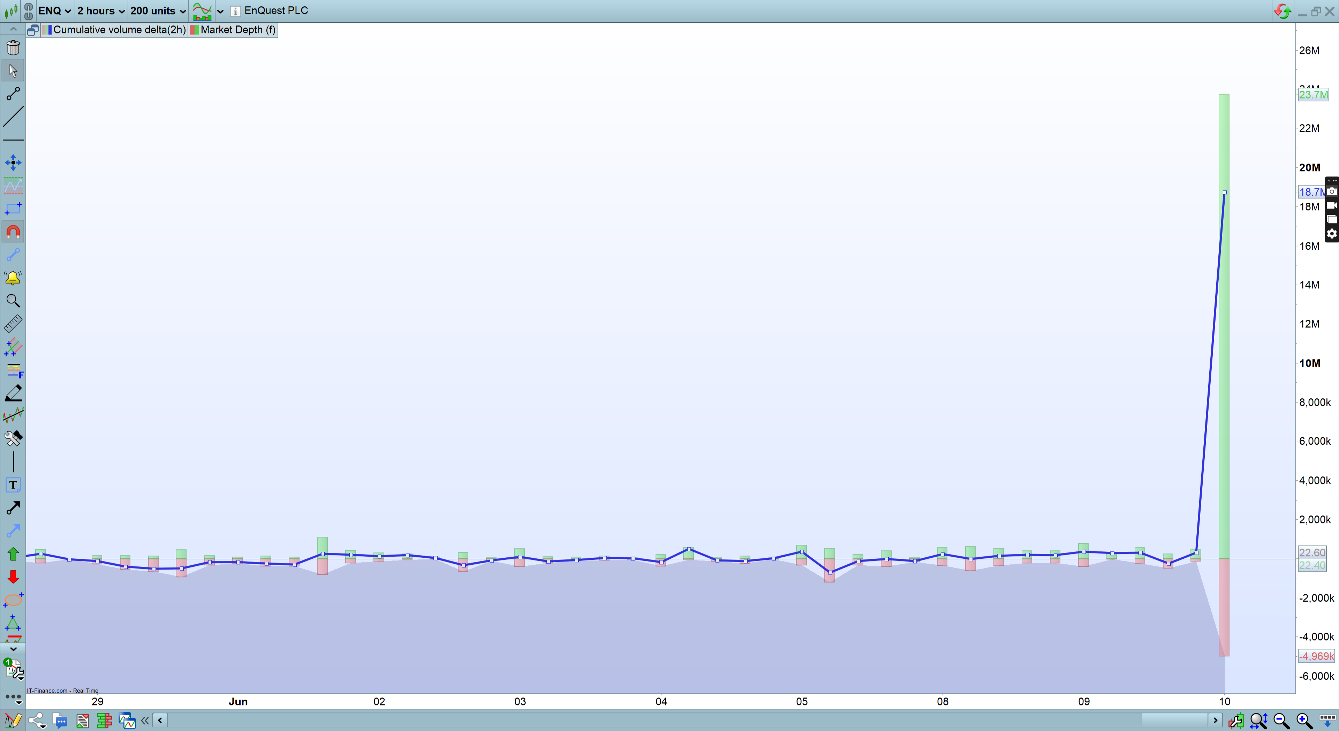
Task: Toggle the chain link group icon
Action: point(29,11)
